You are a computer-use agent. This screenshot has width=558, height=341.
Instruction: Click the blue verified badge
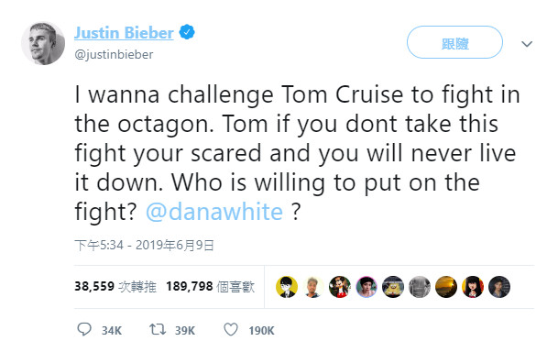(x=187, y=32)
